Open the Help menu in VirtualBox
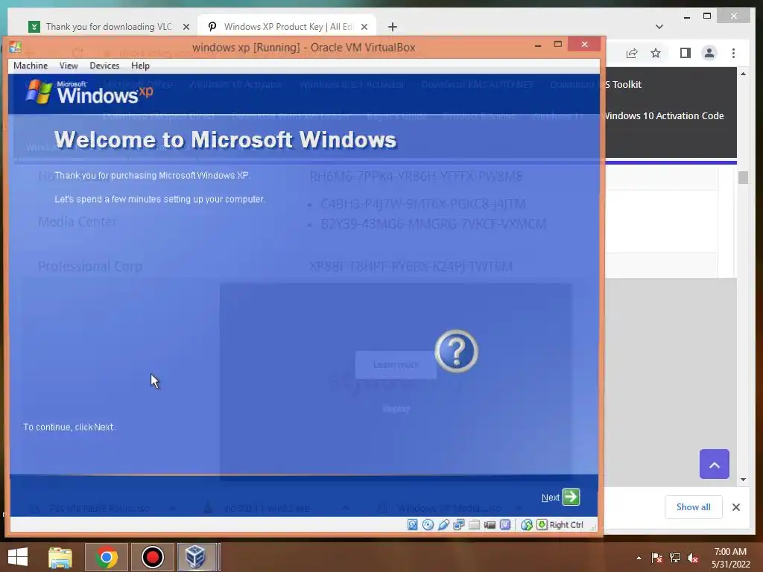 (x=140, y=66)
